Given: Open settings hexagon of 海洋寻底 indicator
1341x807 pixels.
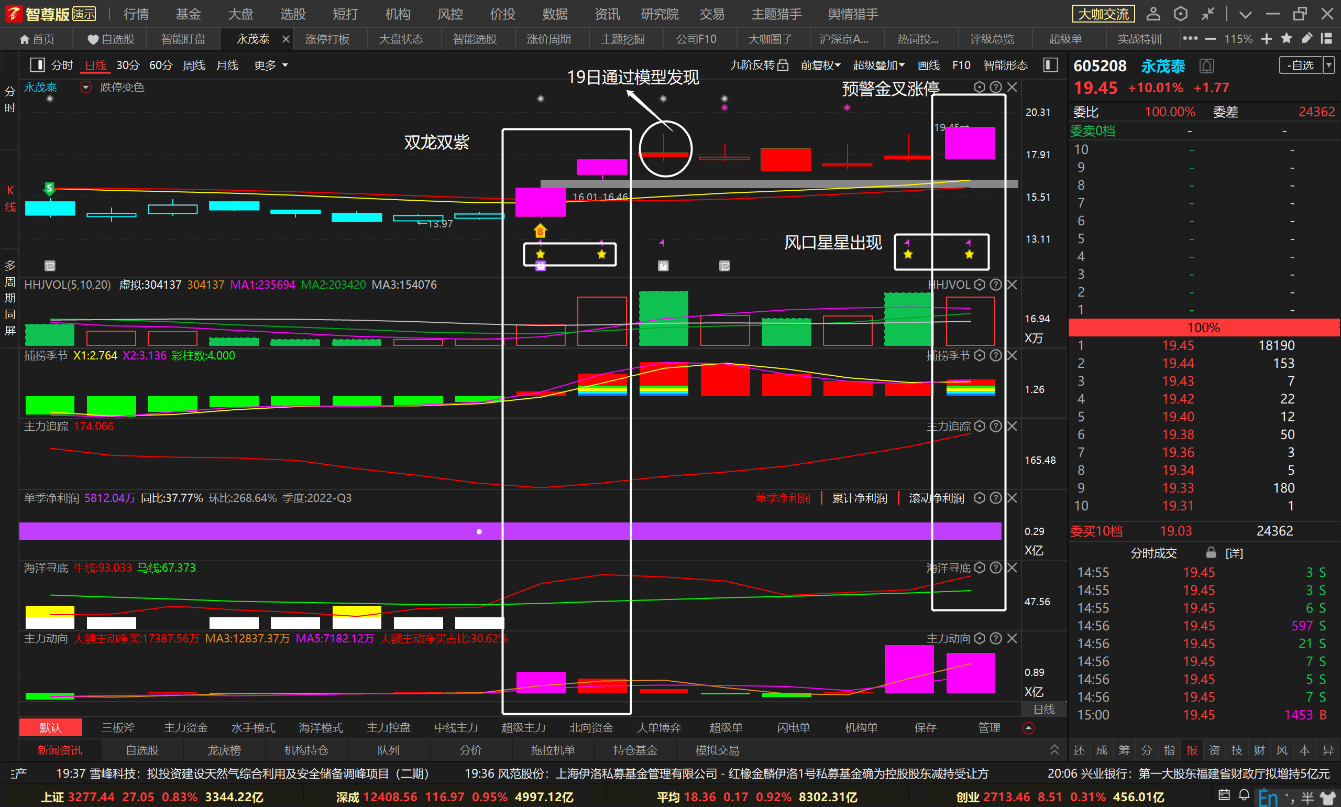Looking at the screenshot, I should pyautogui.click(x=980, y=568).
